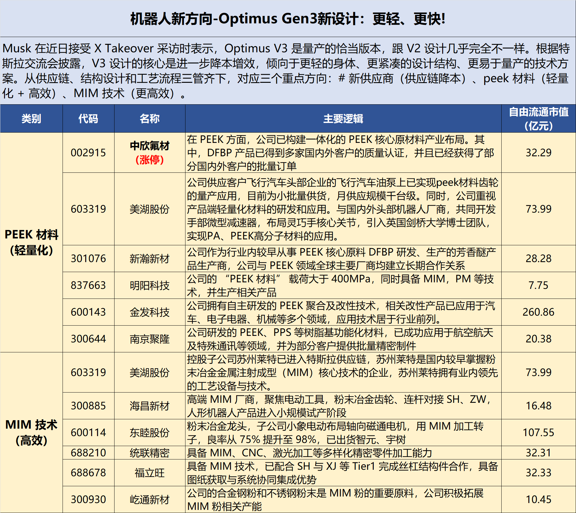Select the name 统联精密
576x513 pixels.
pos(150,453)
